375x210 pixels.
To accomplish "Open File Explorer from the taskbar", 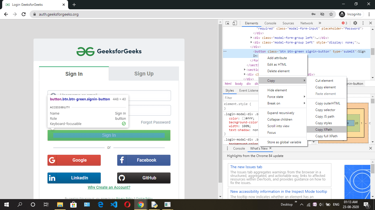I will point(60,205).
